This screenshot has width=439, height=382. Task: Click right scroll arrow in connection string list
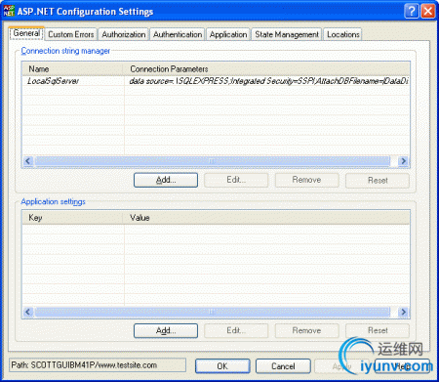[x=403, y=161]
